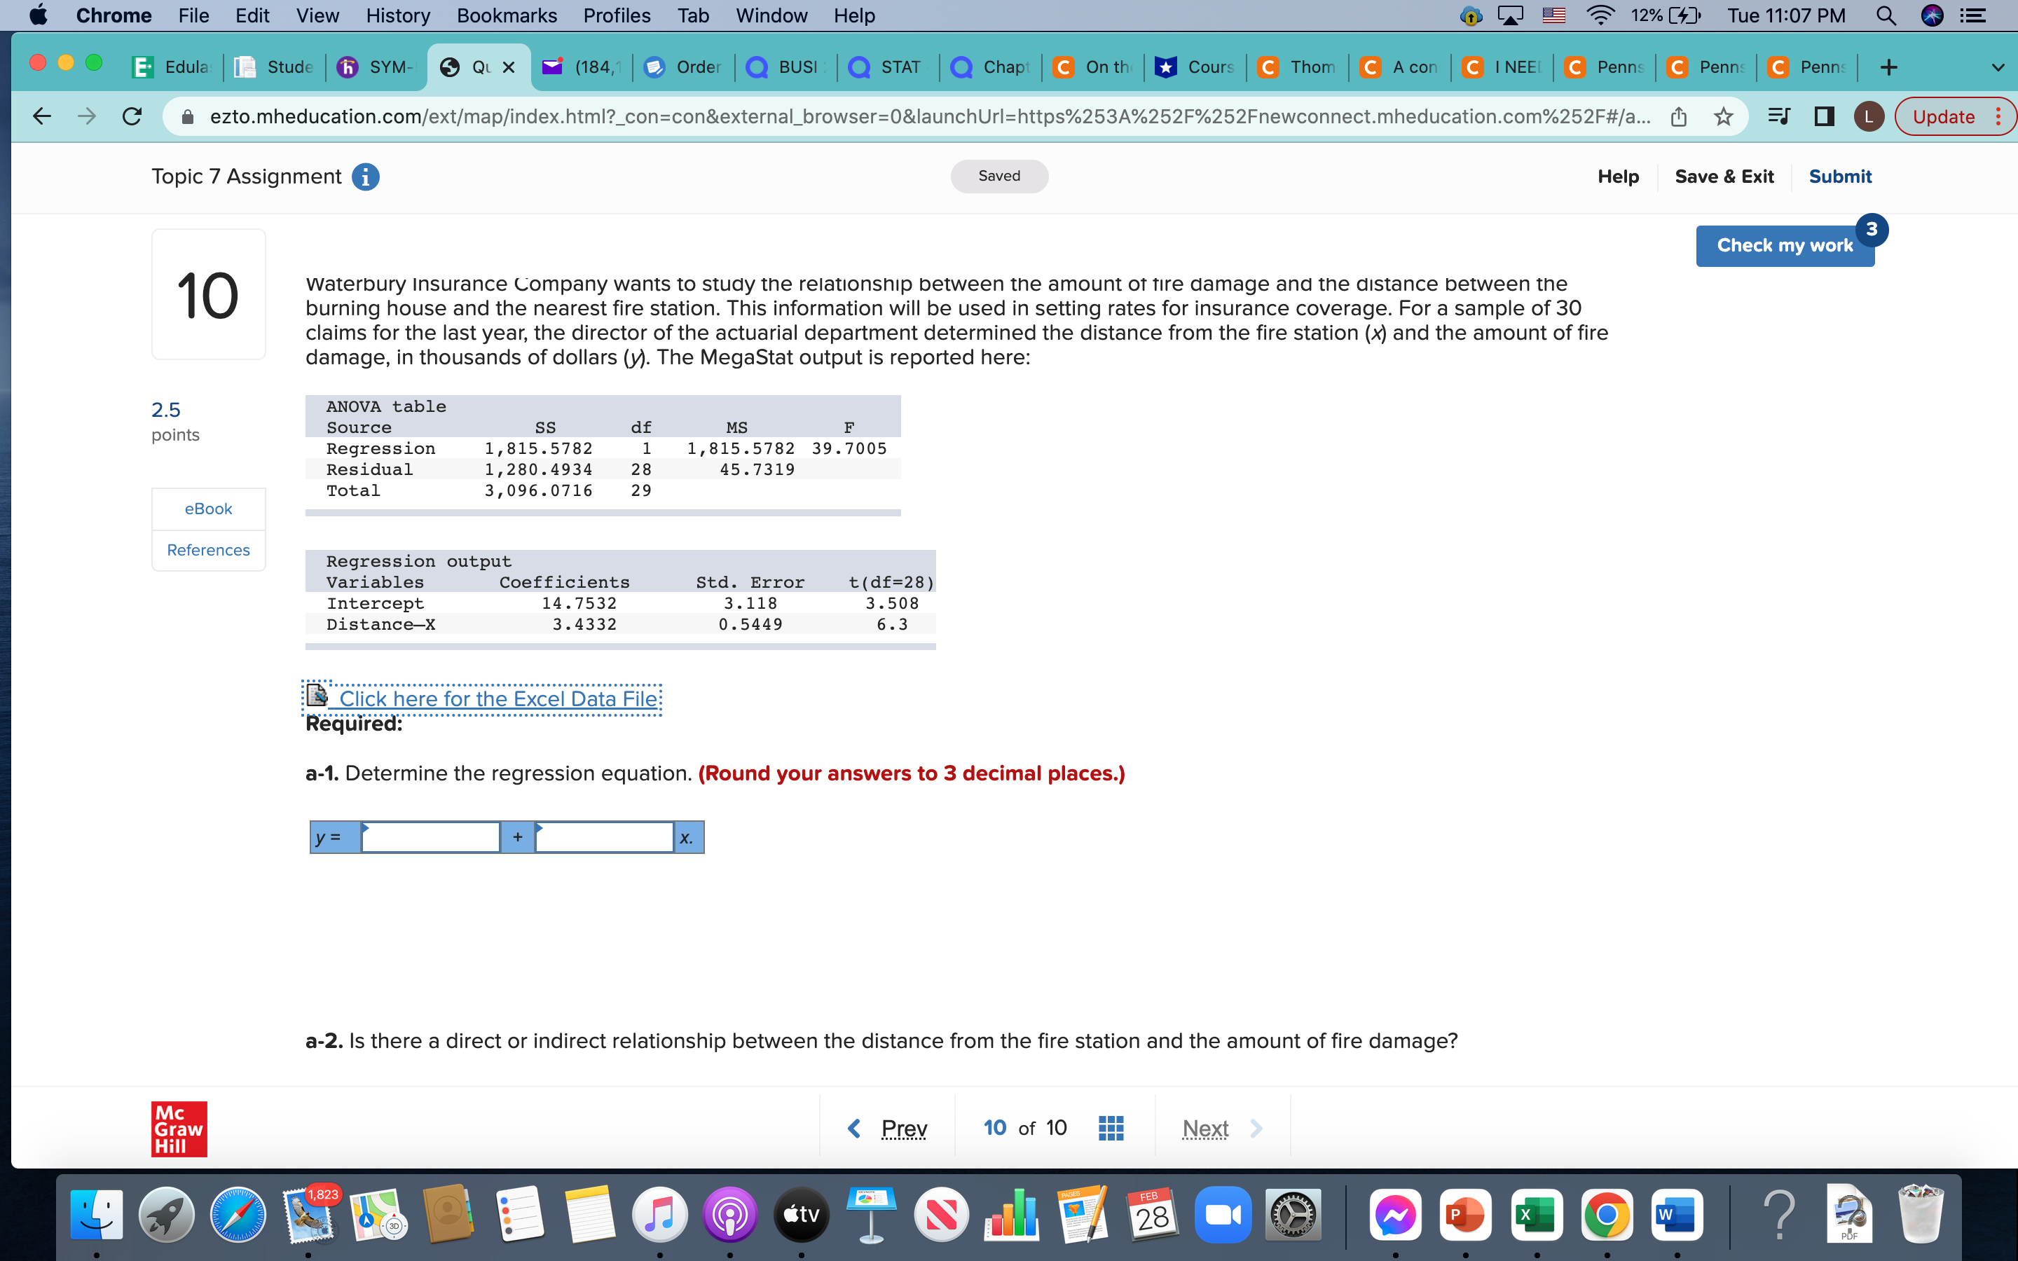Image resolution: width=2018 pixels, height=1261 pixels.
Task: Click the intercept input field
Action: pos(430,837)
